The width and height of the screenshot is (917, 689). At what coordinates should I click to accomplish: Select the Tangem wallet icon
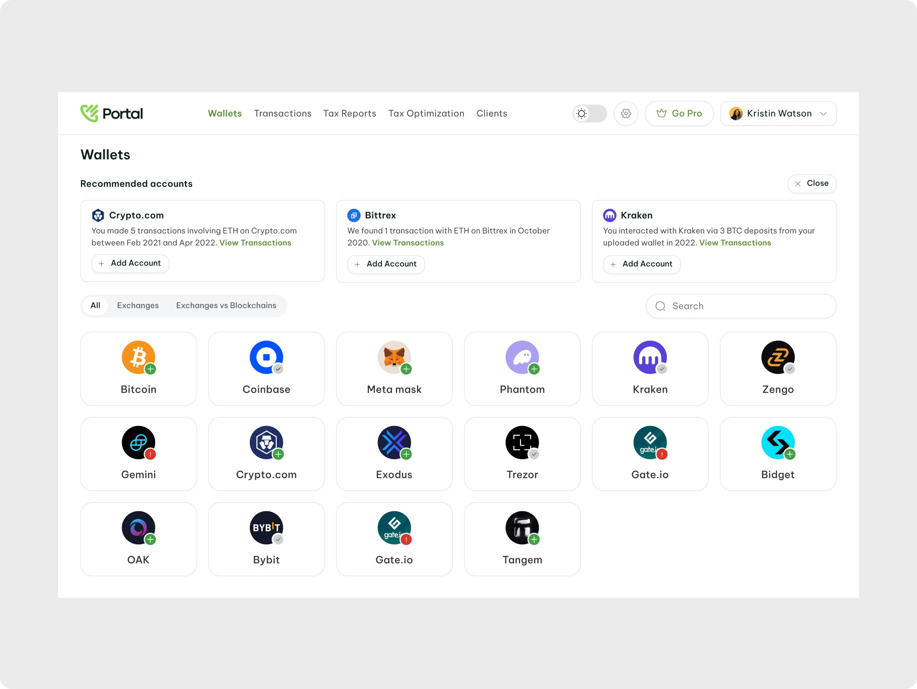pyautogui.click(x=522, y=528)
